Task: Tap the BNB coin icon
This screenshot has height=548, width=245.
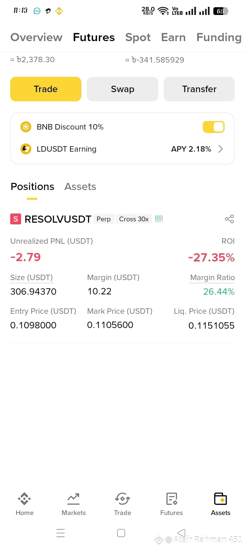Action: point(26,127)
